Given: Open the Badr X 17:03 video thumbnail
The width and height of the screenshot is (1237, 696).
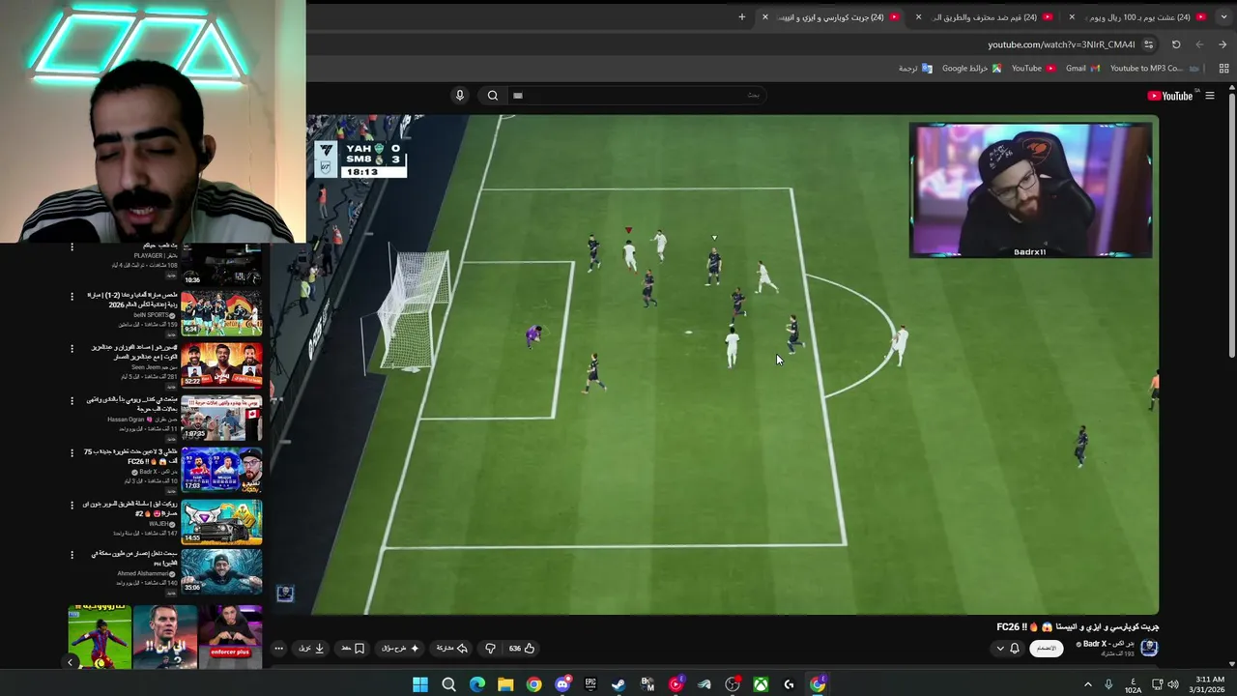Looking at the screenshot, I should 221,469.
